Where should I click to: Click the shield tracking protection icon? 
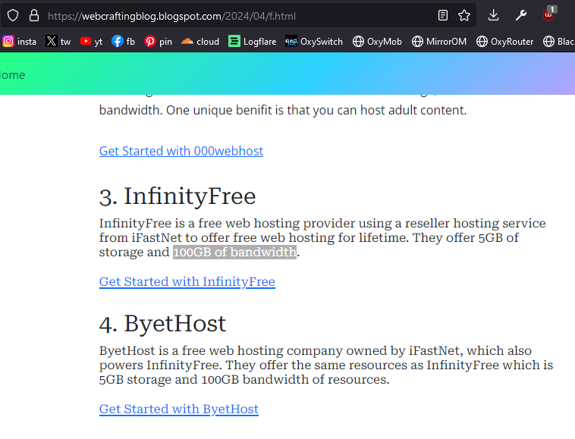(x=13, y=15)
